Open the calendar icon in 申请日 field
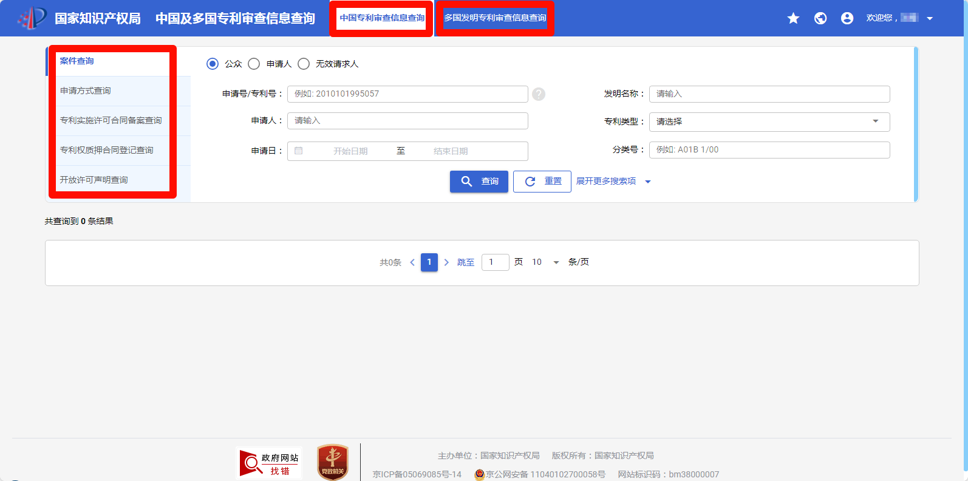The height and width of the screenshot is (481, 968). [x=298, y=151]
